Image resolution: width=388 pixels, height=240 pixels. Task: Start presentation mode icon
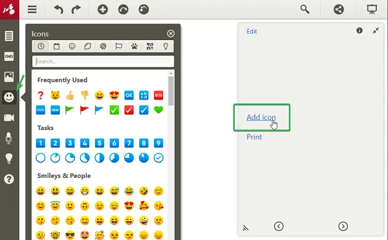[x=372, y=10]
